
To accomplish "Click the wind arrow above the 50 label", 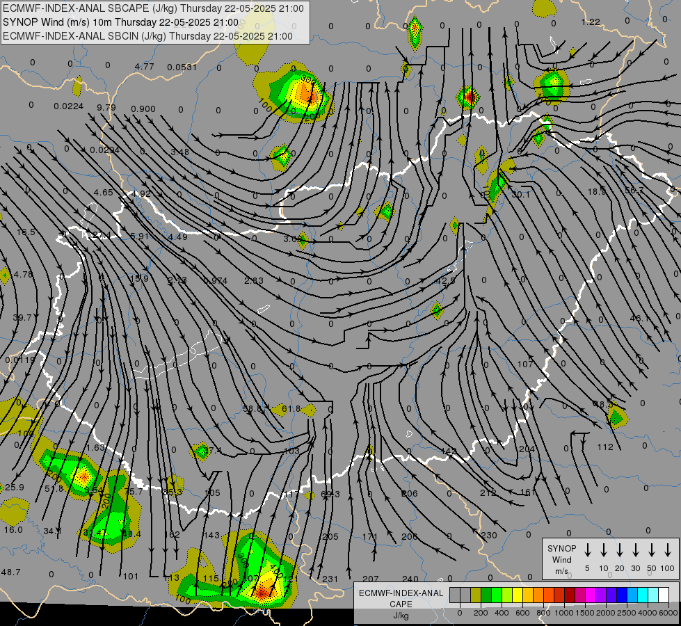I will [652, 550].
